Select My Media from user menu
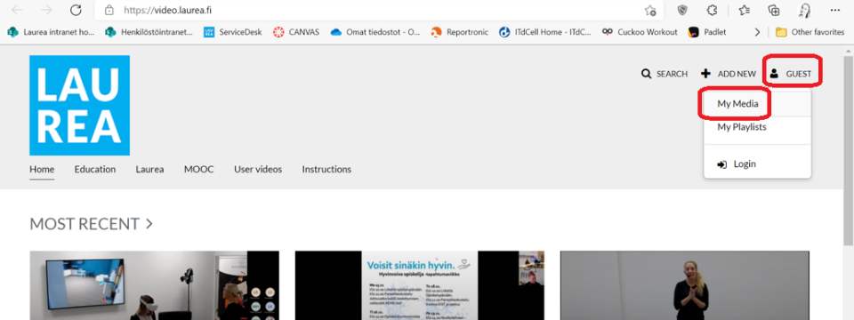 pyautogui.click(x=757, y=104)
